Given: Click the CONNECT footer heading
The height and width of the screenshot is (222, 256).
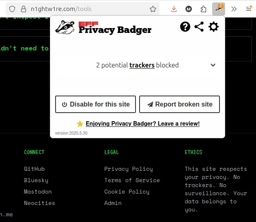Looking at the screenshot, I should (x=34, y=152).
